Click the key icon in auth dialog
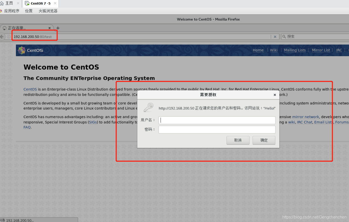 tap(149, 107)
